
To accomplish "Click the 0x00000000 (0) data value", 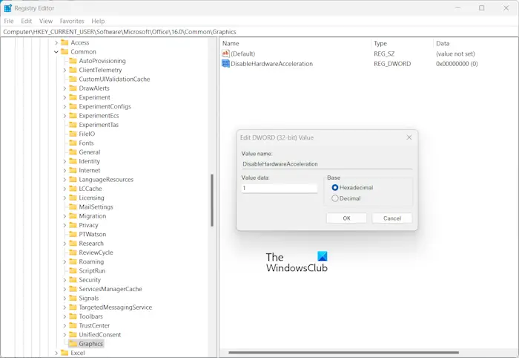I will click(x=457, y=64).
